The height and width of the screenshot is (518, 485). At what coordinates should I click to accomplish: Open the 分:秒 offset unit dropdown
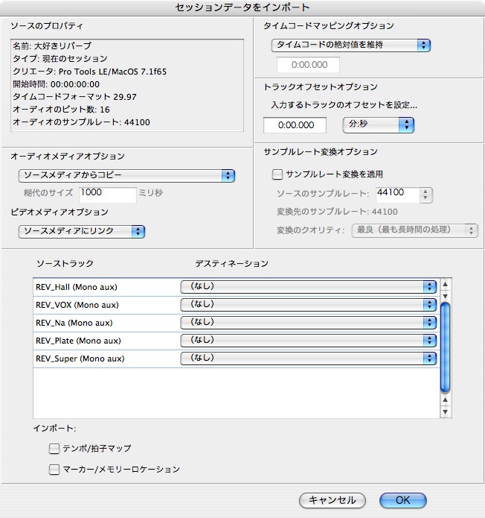click(x=378, y=124)
